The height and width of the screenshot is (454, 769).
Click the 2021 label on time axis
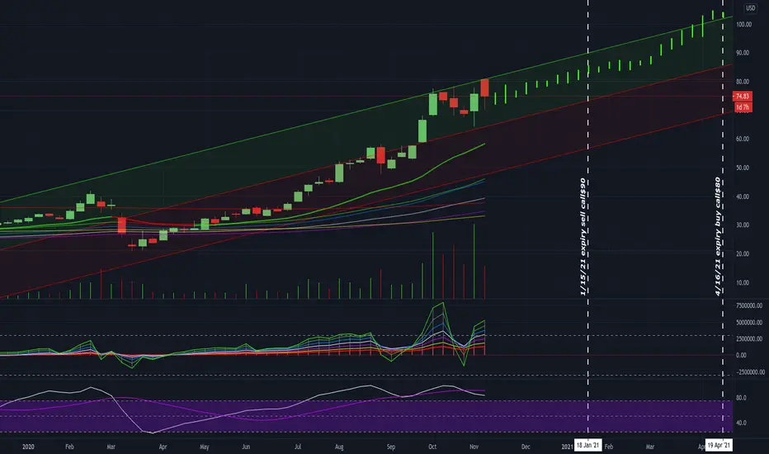567,447
